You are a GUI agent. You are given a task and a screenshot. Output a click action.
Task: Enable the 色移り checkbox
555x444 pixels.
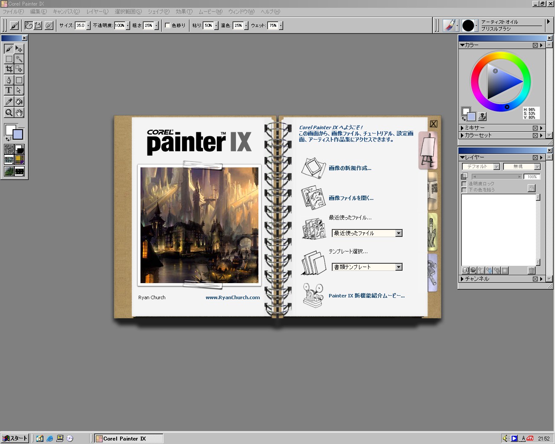point(168,26)
